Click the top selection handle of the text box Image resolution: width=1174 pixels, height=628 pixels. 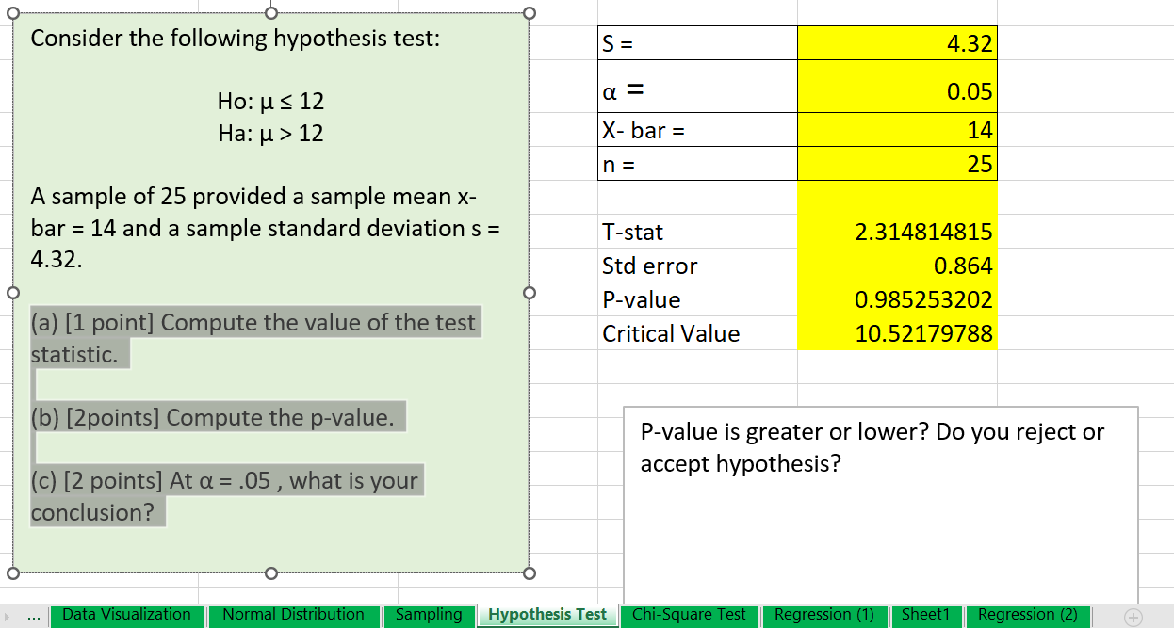pos(271,12)
